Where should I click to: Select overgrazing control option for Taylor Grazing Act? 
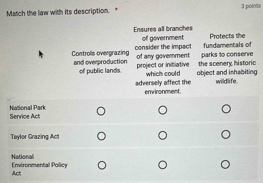pyautogui.click(x=102, y=136)
